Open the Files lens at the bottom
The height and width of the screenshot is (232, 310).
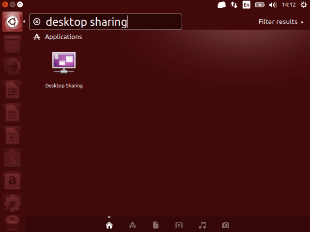155,225
